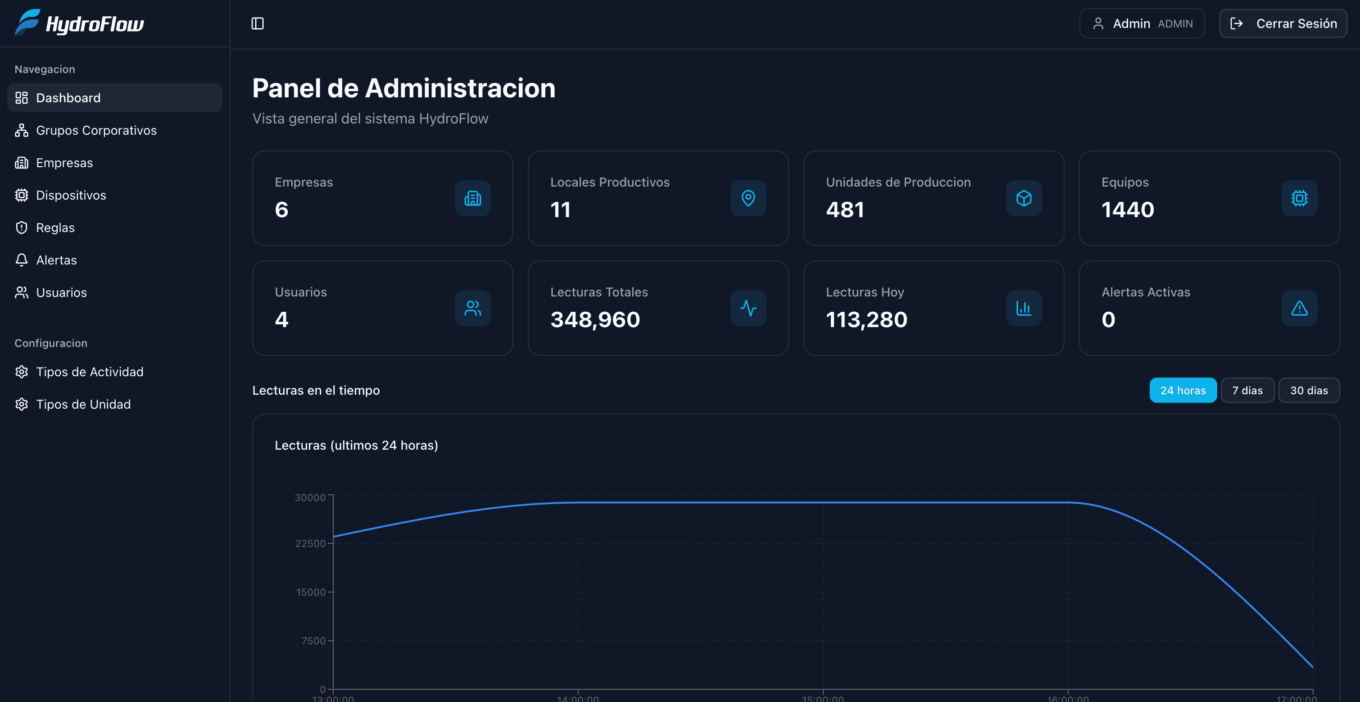Click the pulse icon on Lecturas Totales card

coord(748,308)
